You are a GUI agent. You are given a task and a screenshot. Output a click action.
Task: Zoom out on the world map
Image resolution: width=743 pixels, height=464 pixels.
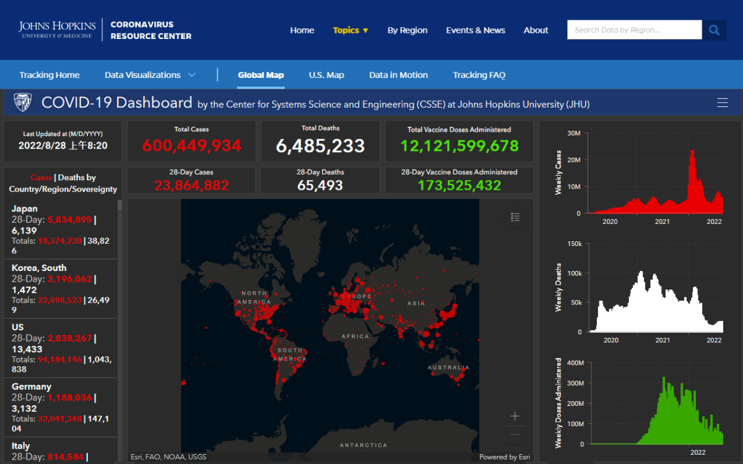click(515, 435)
